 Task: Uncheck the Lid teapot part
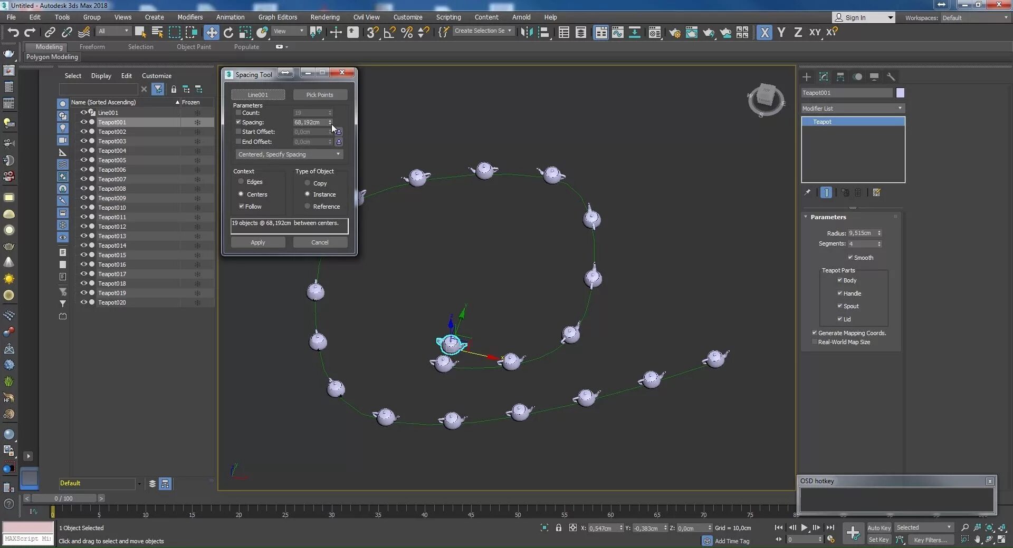839,319
